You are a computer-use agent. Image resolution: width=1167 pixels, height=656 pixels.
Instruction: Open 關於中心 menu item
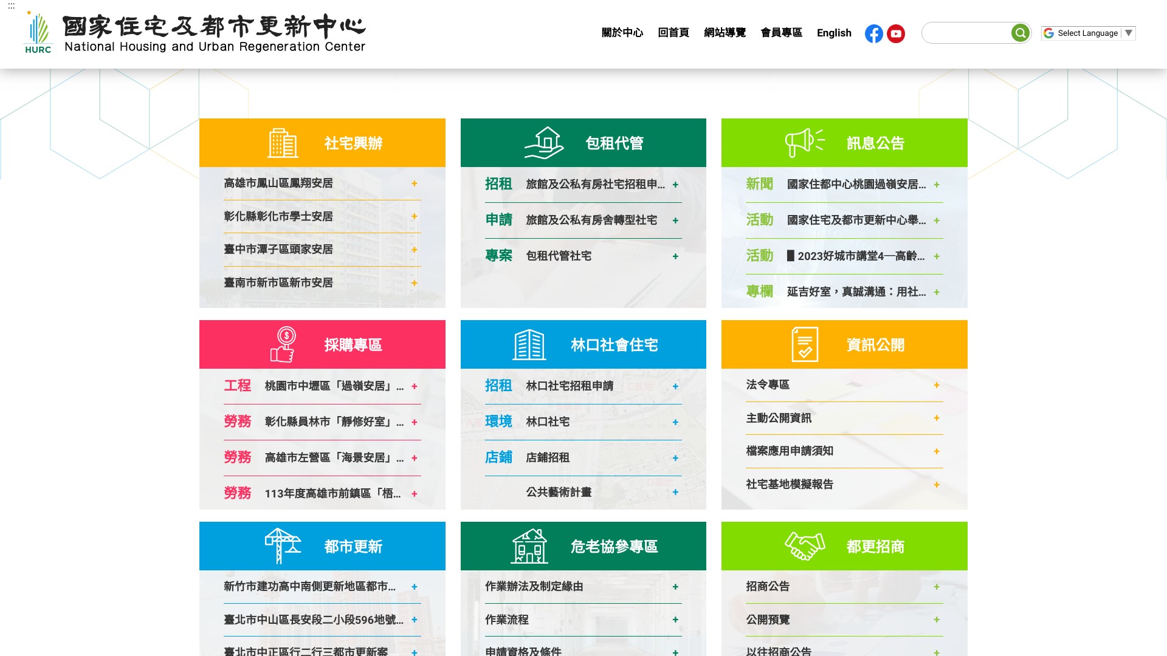622,33
